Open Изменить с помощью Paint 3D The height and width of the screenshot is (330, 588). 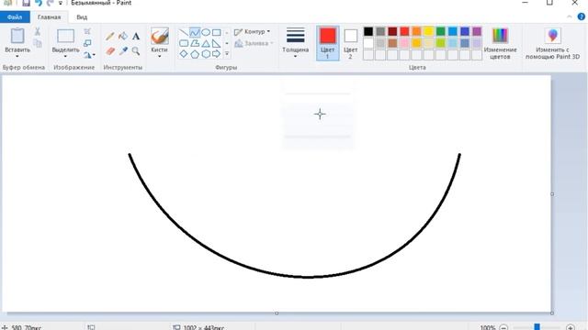coord(552,43)
